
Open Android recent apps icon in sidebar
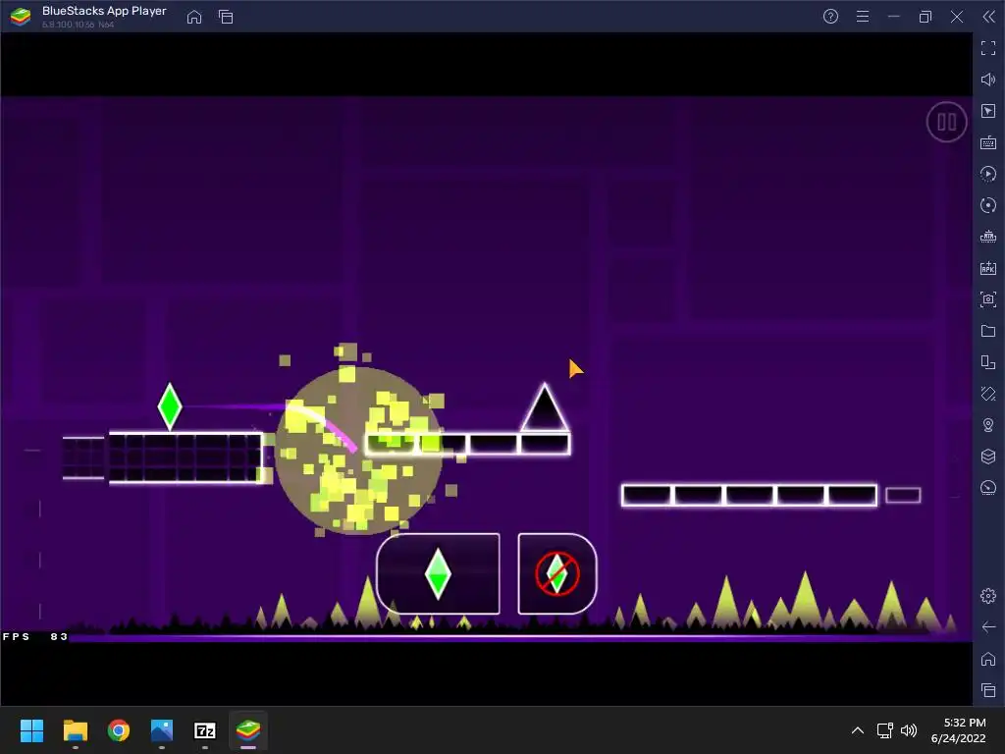[x=988, y=690]
